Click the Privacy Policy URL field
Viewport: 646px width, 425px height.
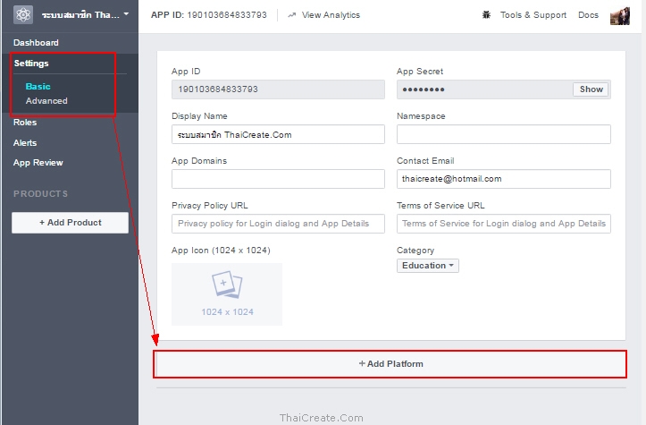(278, 224)
